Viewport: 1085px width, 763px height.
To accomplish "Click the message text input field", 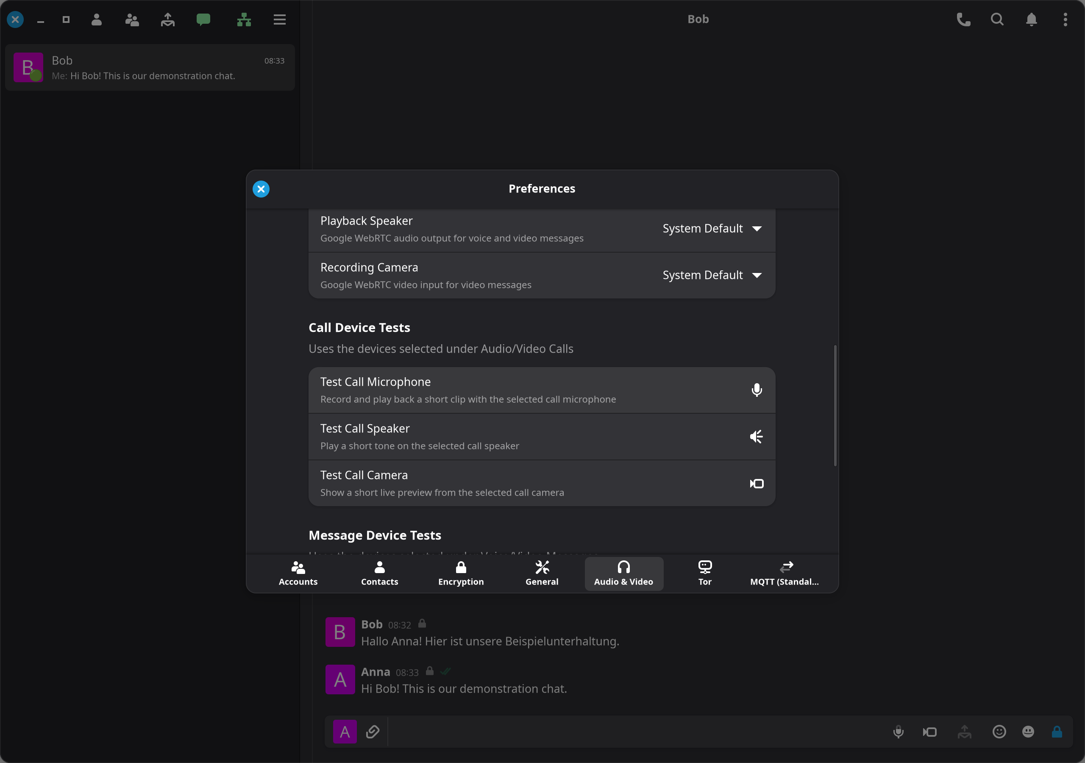I will pyautogui.click(x=636, y=732).
